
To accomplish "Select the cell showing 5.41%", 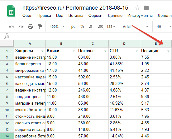I will [x=124, y=129].
